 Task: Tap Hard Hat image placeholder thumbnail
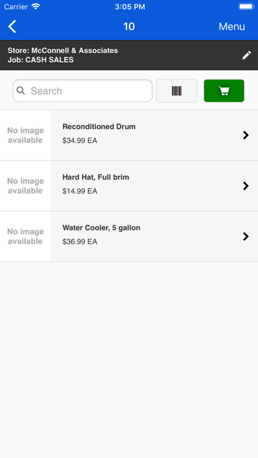[25, 186]
